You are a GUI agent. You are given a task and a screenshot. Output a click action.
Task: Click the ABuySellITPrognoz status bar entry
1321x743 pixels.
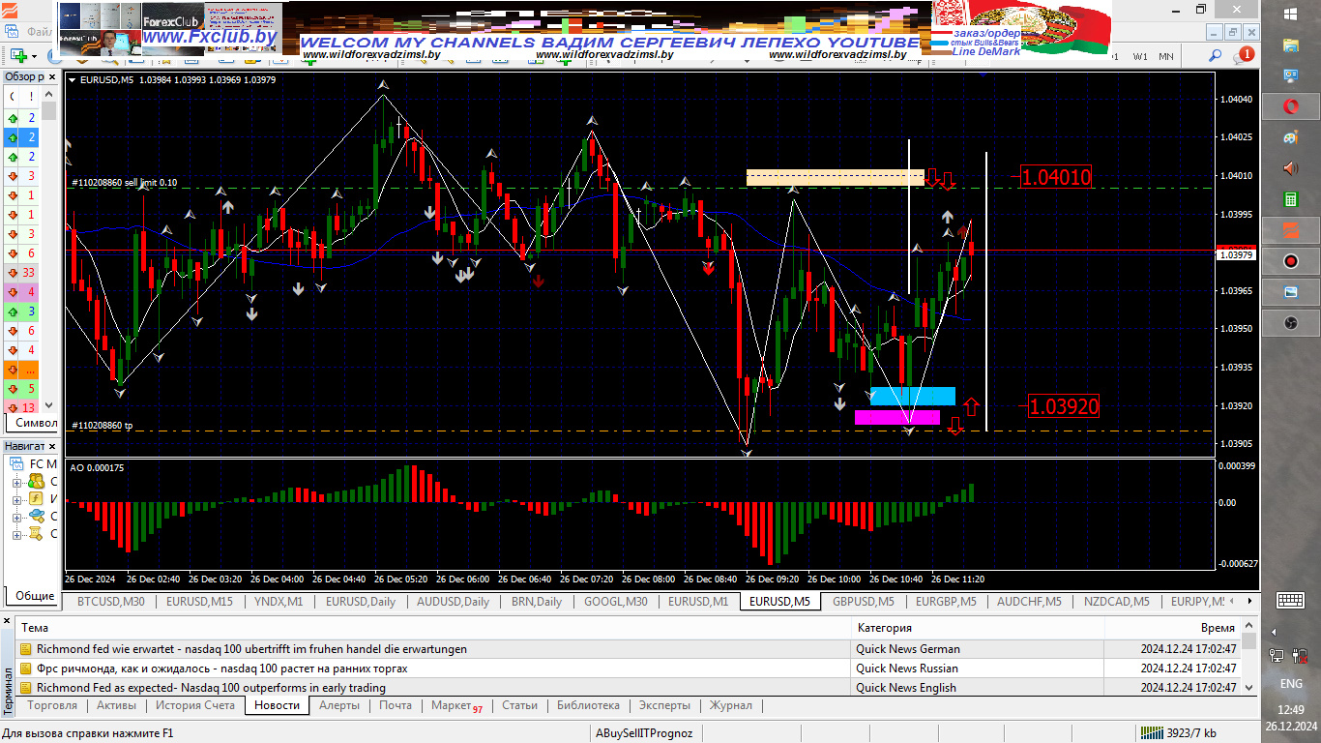(644, 733)
